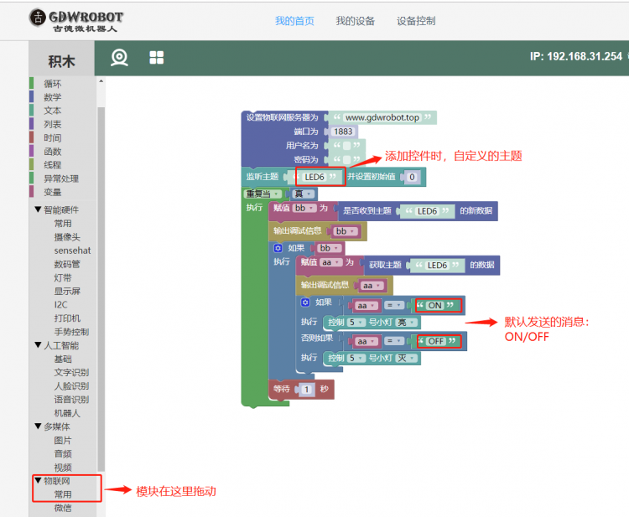Open the bb variable dropdown in 赋值 block
Viewport: 629px width, 517px height.
coord(304,208)
